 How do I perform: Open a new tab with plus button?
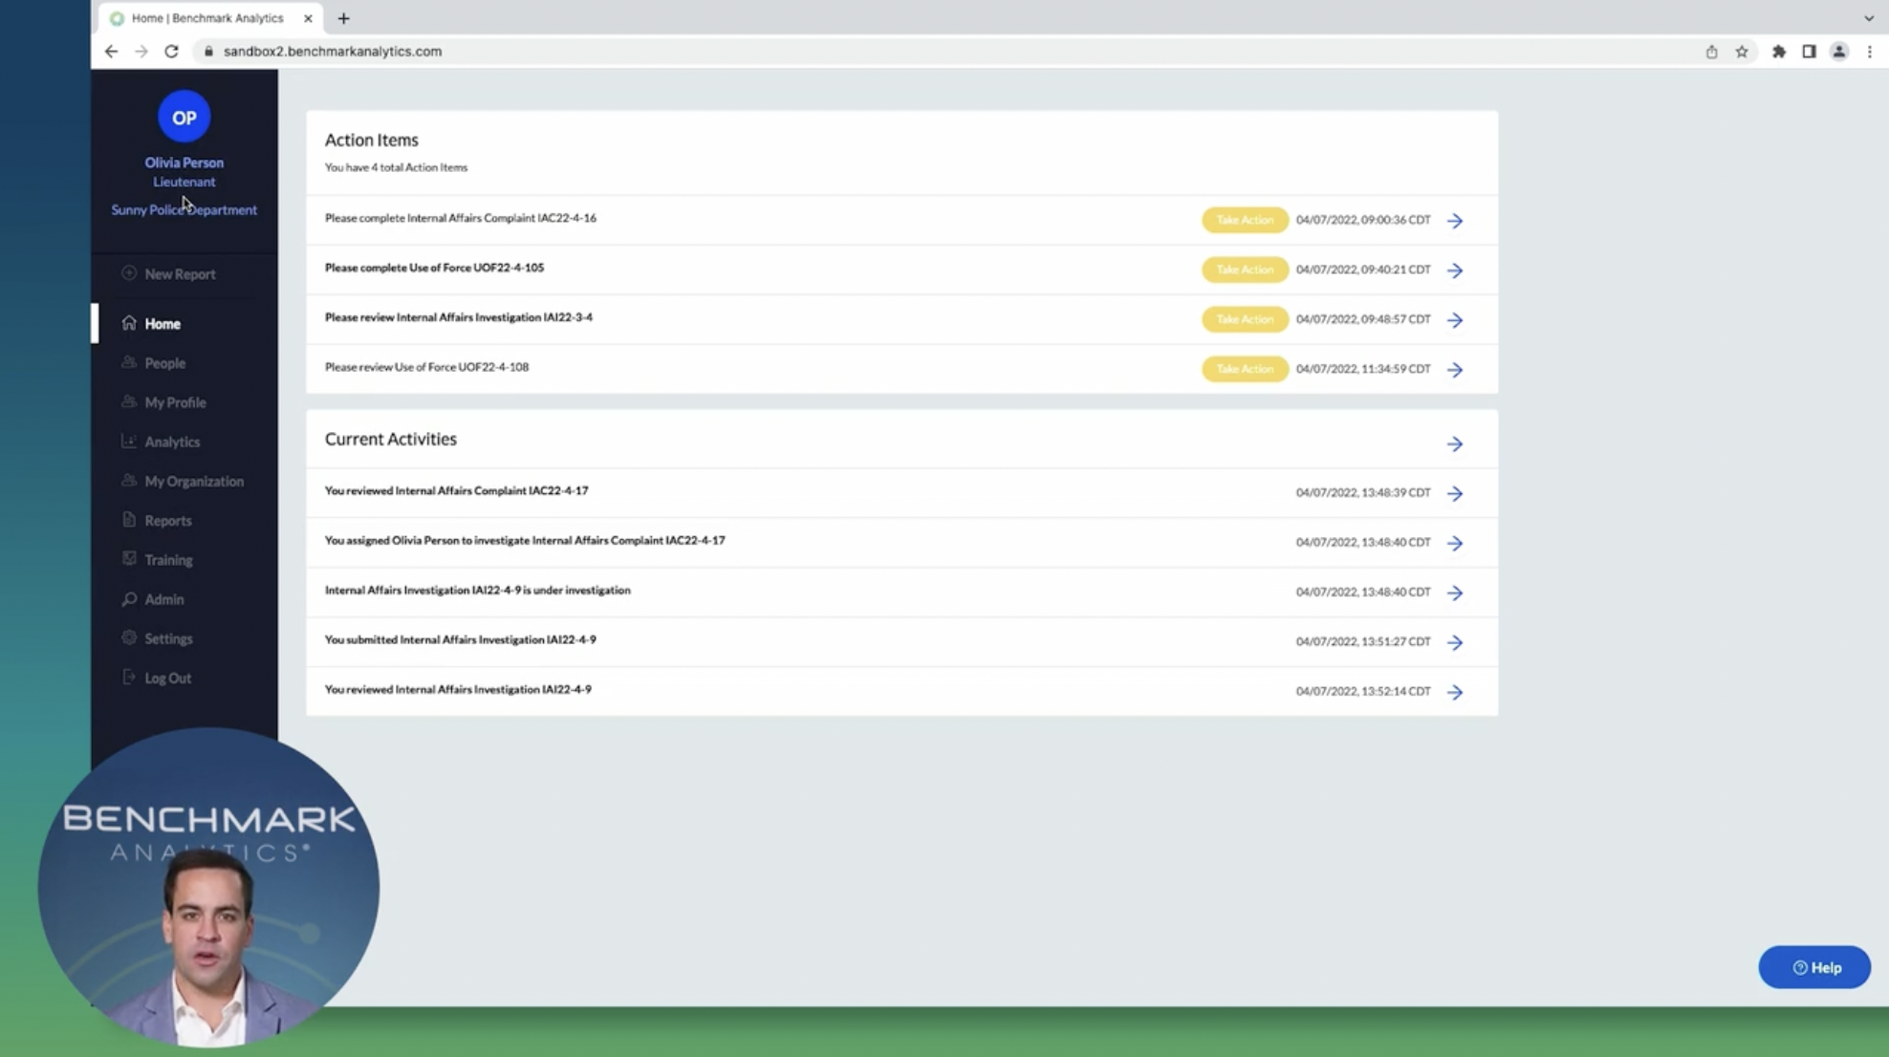(x=344, y=18)
